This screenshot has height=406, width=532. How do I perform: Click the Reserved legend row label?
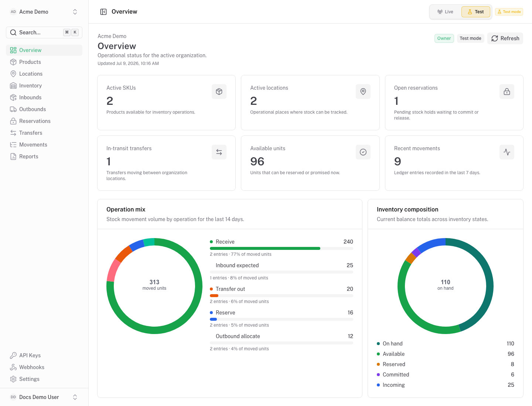coord(394,364)
